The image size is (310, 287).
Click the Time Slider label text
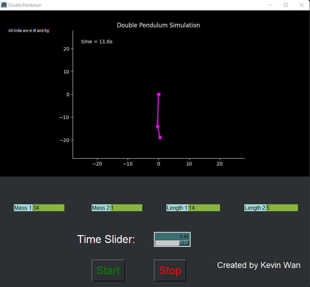tap(106, 239)
